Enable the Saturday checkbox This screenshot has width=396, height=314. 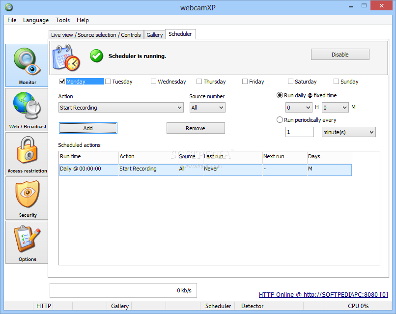coord(290,82)
